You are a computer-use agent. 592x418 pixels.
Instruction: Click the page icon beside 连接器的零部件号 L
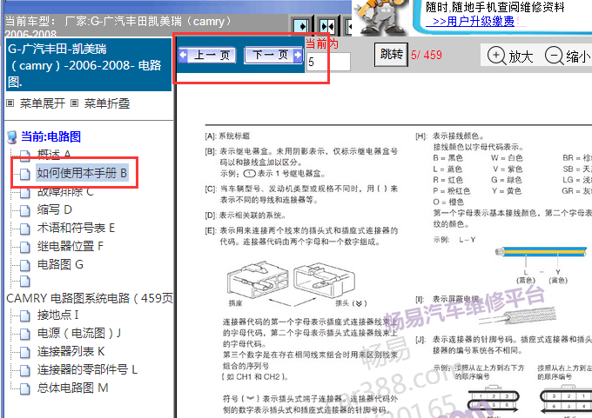pyautogui.click(x=25, y=370)
